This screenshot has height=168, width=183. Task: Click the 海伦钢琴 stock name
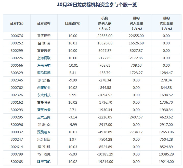pos(44,73)
